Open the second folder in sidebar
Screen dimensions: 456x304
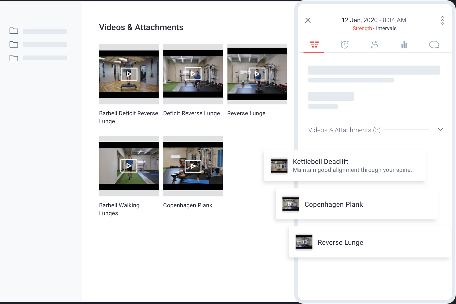click(14, 44)
